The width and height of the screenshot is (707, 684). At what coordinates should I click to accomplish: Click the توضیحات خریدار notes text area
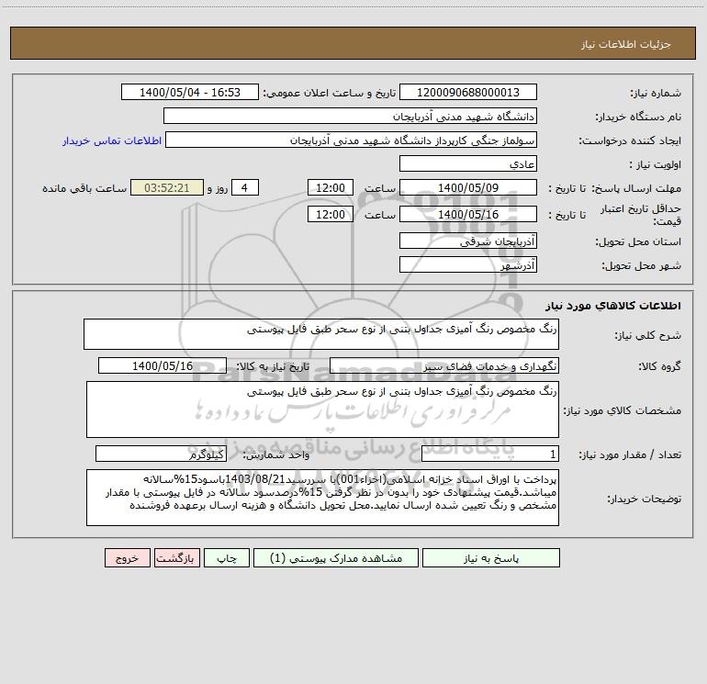pyautogui.click(x=322, y=498)
